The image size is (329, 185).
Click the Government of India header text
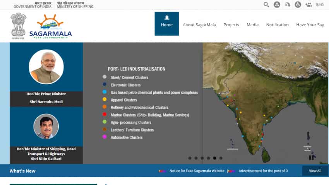pyautogui.click(x=33, y=5)
